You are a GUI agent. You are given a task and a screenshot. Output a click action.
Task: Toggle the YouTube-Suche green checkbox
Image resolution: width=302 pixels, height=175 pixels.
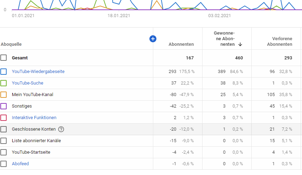(x=3, y=83)
